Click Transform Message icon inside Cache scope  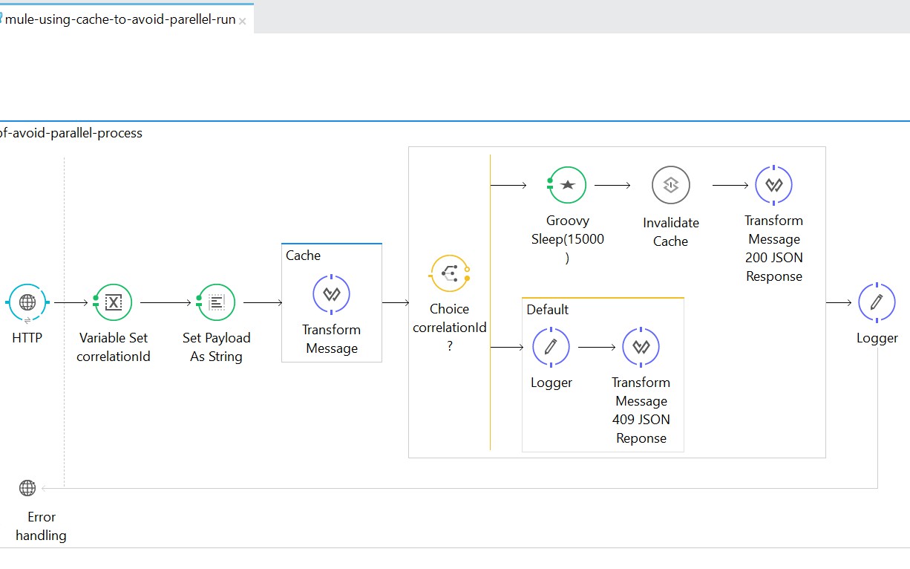coord(331,294)
